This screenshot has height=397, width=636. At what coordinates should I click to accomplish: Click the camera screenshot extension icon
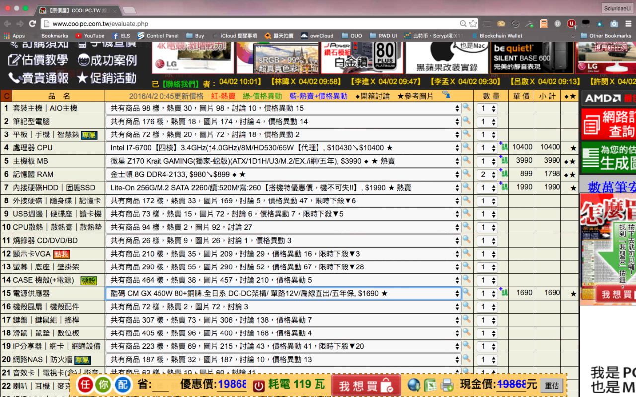pyautogui.click(x=614, y=24)
